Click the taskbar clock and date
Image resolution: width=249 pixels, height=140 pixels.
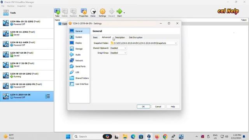click(x=236, y=136)
